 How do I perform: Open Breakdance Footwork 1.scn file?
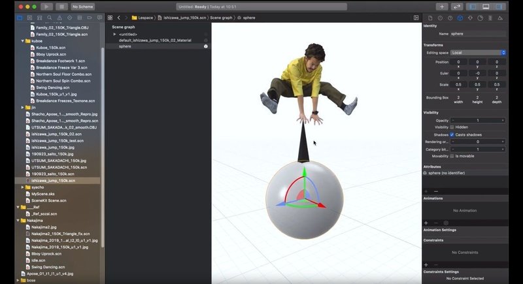point(60,61)
